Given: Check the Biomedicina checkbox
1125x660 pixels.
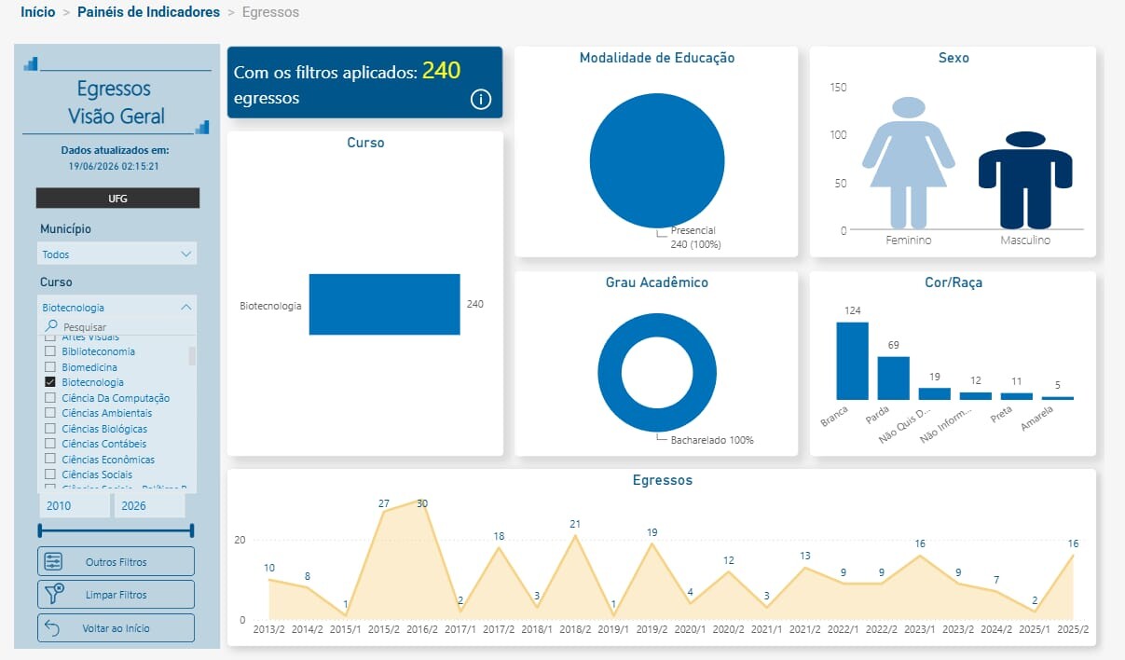Looking at the screenshot, I should click(50, 367).
